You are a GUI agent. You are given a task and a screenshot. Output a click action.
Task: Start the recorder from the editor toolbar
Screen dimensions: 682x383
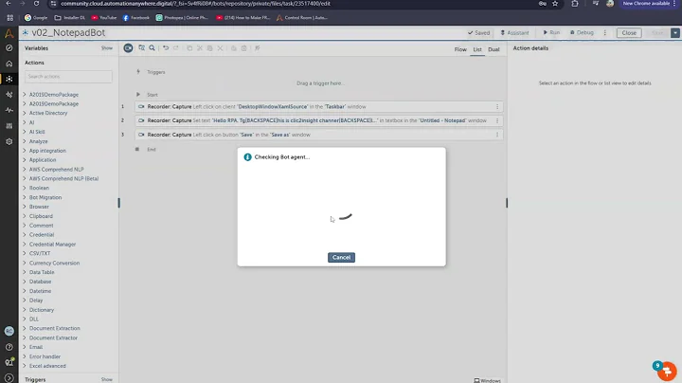click(x=128, y=48)
